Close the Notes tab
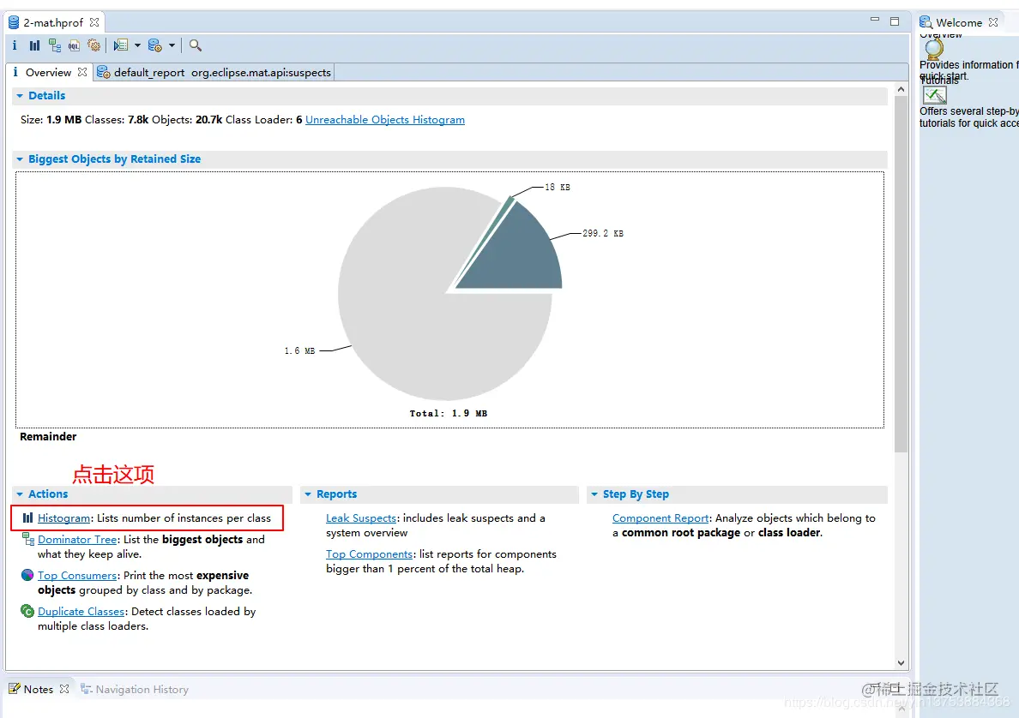Image resolution: width=1019 pixels, height=718 pixels. pos(63,690)
